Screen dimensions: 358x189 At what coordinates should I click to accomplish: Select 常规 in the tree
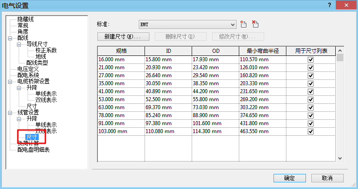point(23,25)
